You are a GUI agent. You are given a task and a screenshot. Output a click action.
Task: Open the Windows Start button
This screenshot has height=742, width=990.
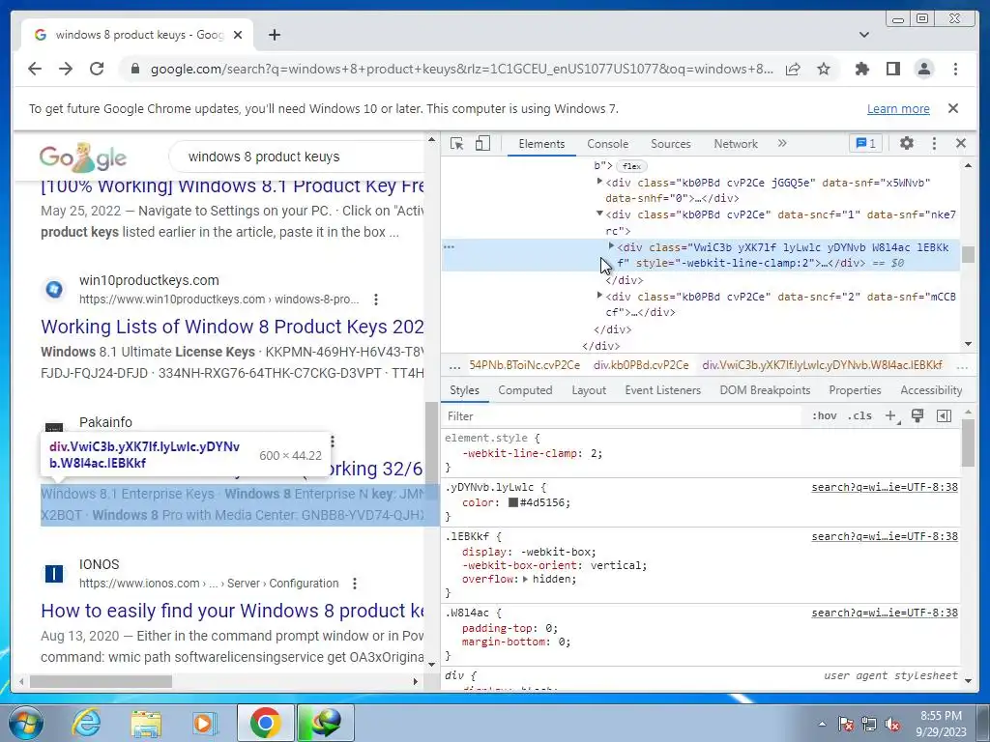tap(25, 723)
